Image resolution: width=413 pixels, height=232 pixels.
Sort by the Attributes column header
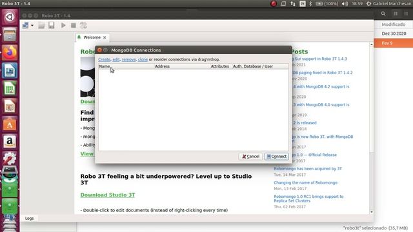click(x=221, y=66)
